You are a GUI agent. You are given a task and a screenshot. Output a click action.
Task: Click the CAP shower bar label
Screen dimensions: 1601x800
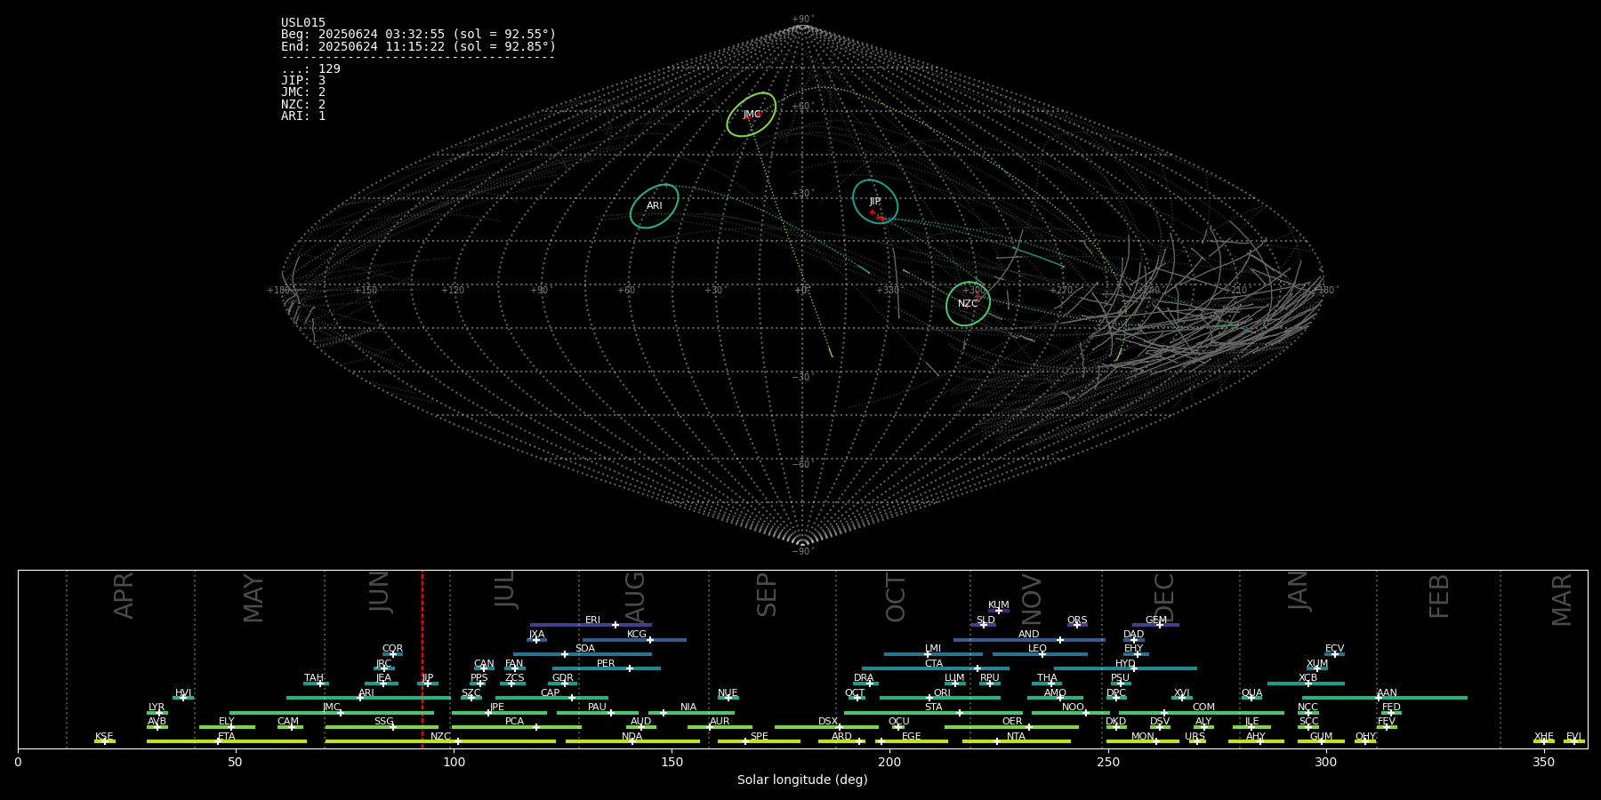[x=551, y=693]
